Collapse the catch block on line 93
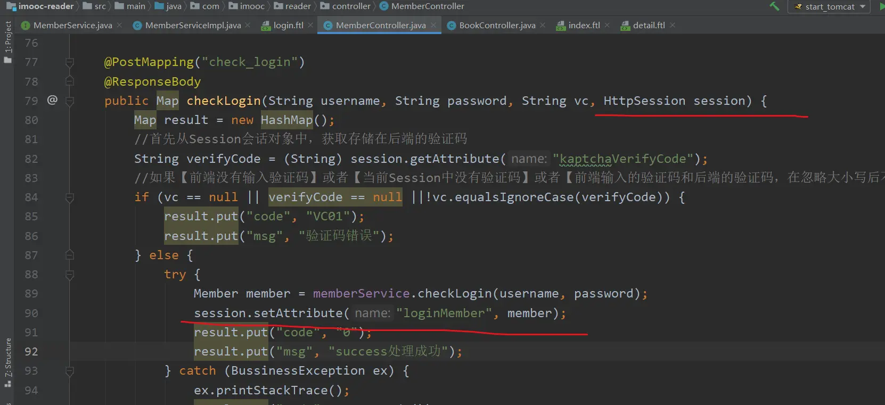This screenshot has width=885, height=405. (69, 371)
